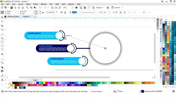This screenshot has height=99, width=176.
Task: Toggle show grid in the toolbar
Action: [85, 8]
